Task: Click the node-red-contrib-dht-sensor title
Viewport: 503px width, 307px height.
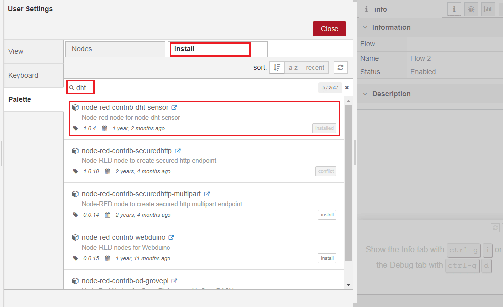Action: [125, 107]
